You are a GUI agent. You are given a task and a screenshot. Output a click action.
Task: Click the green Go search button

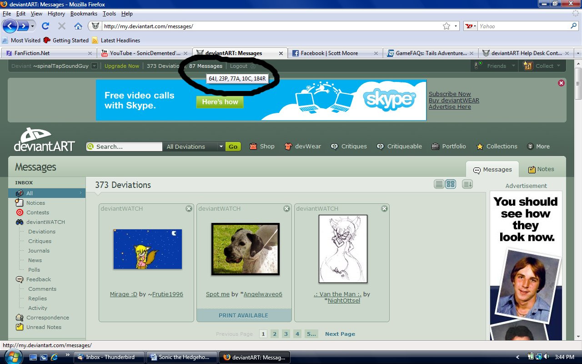click(x=233, y=147)
